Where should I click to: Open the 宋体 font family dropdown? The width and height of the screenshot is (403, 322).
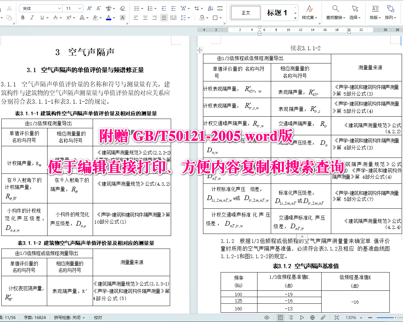(x=40, y=8)
